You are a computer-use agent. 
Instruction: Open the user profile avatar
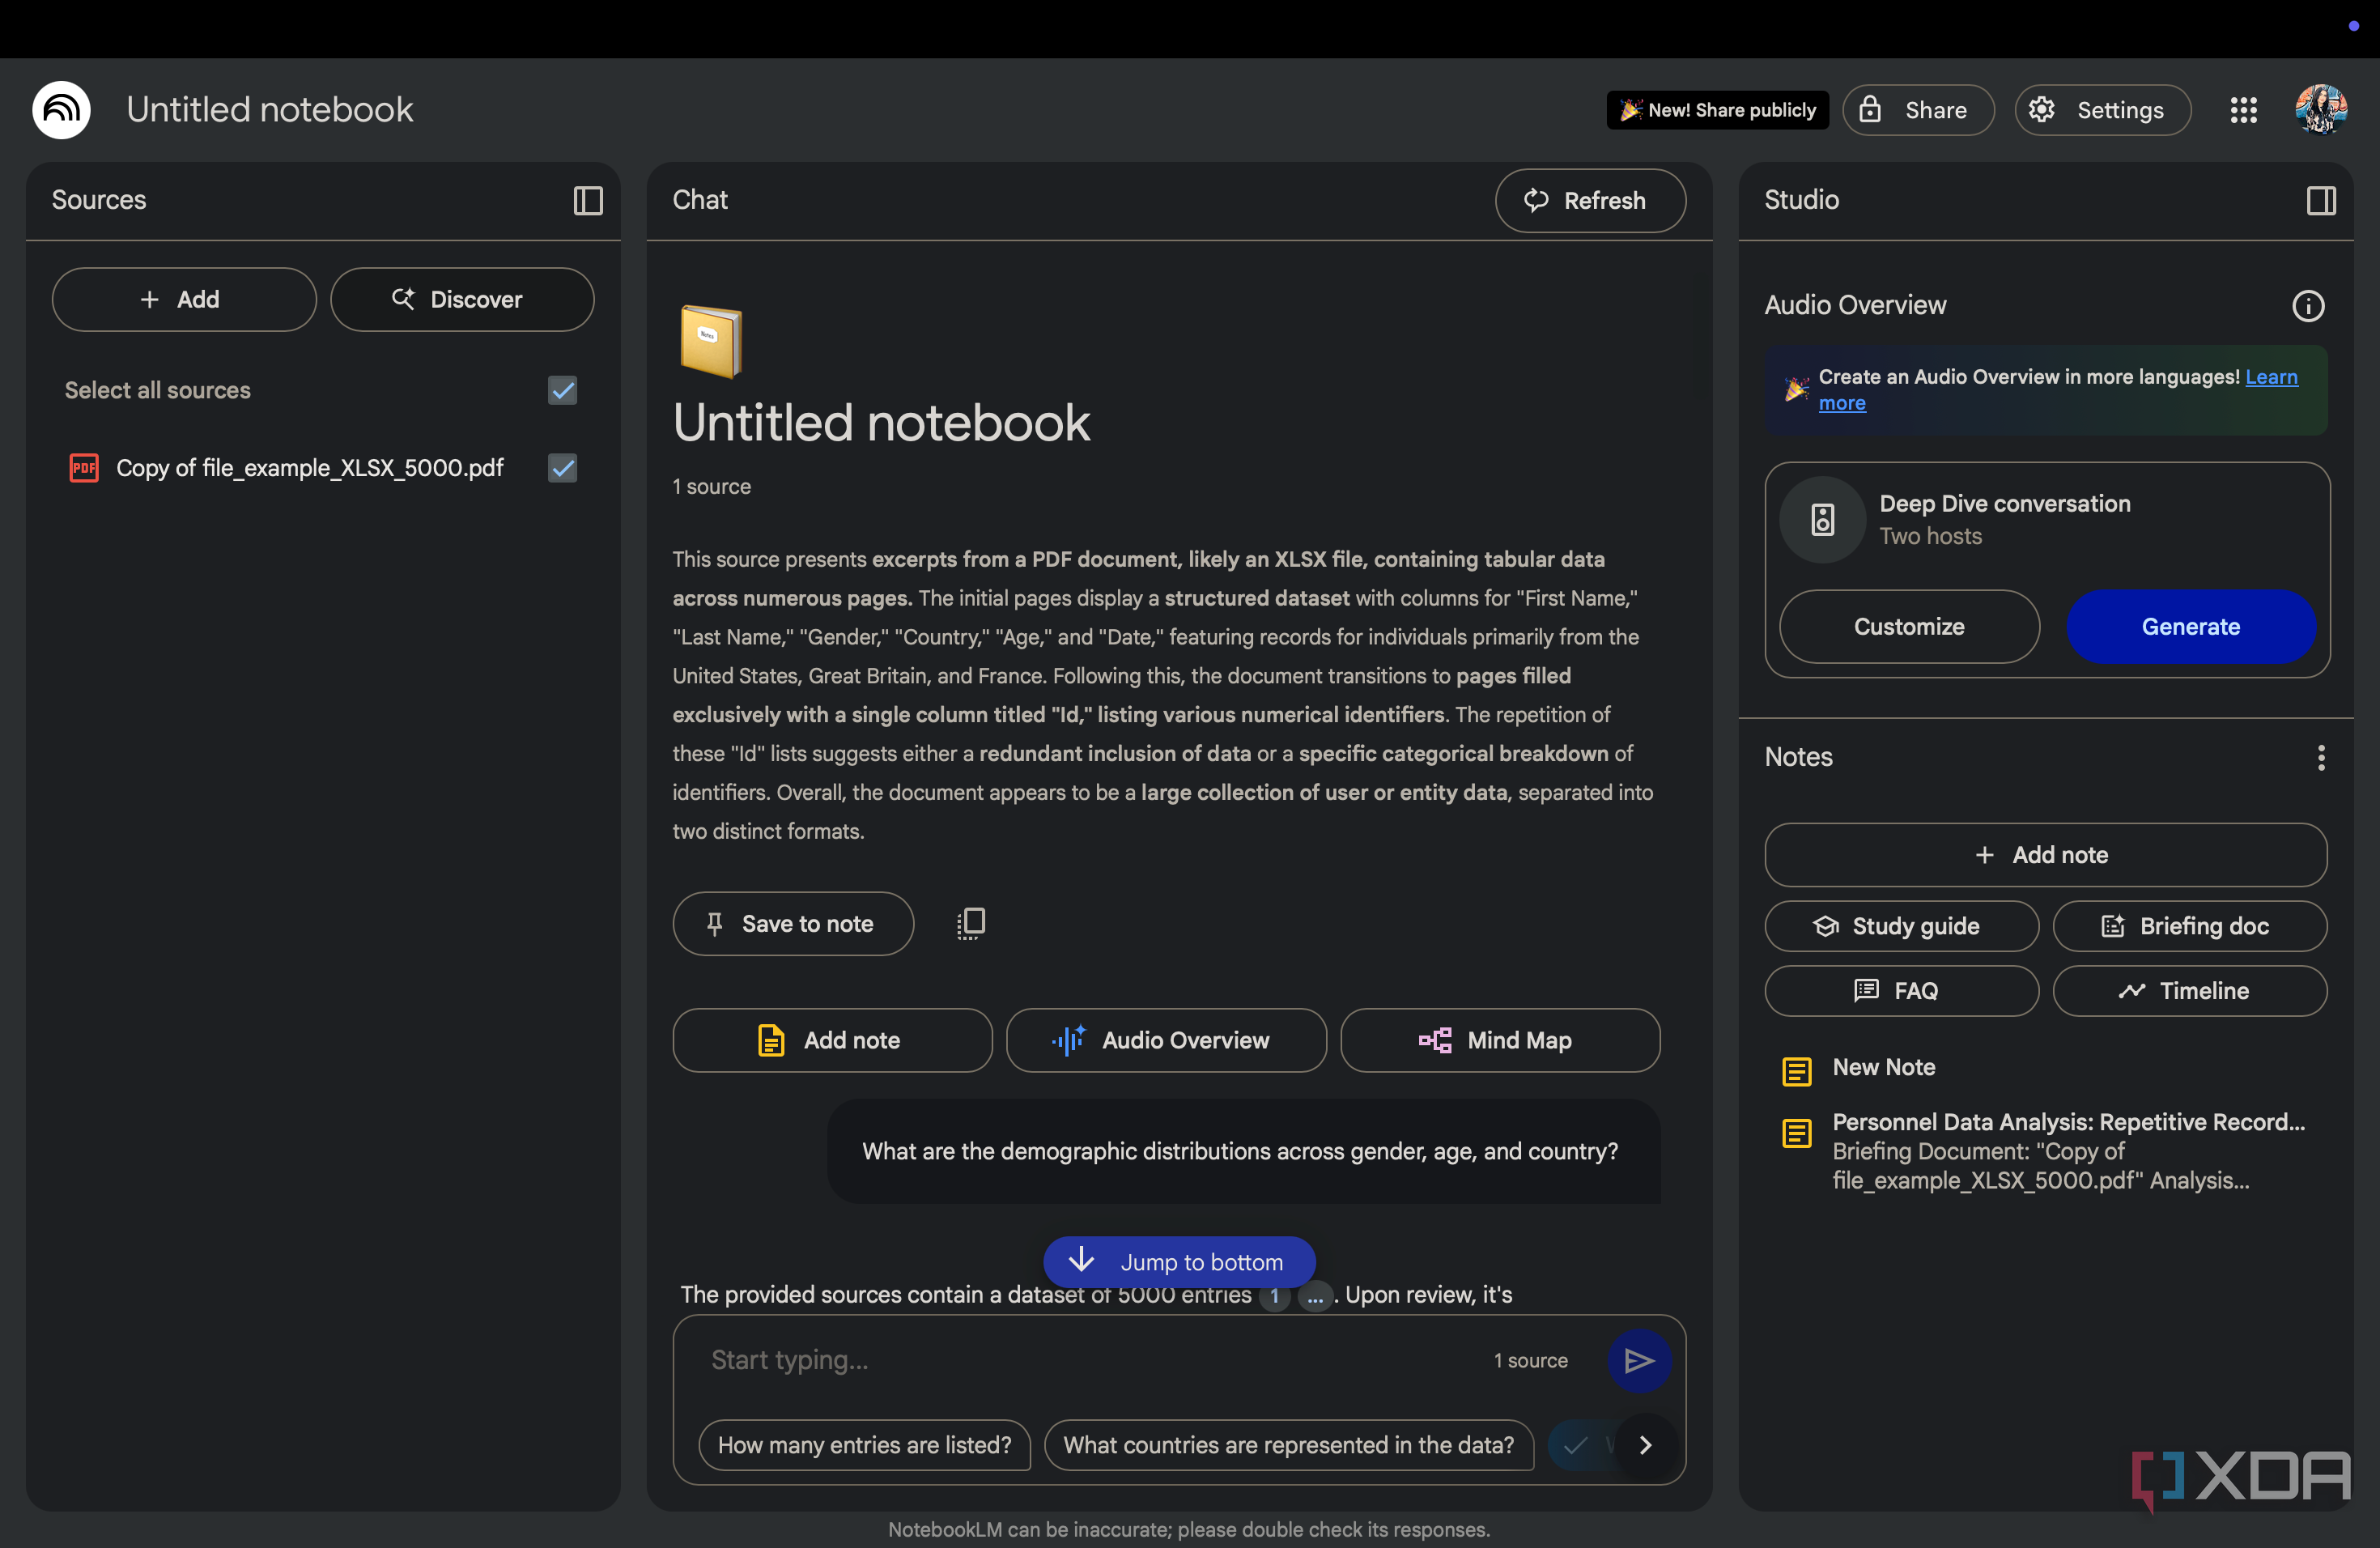pos(2320,110)
